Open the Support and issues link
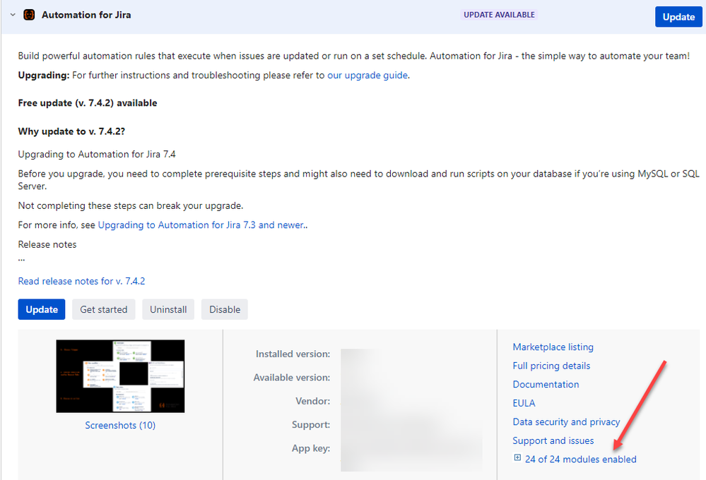The width and height of the screenshot is (706, 480). (553, 441)
